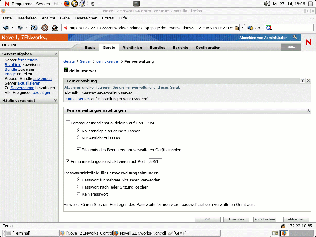This screenshot has height=237, width=316.
Task: Toggle Fernanmeldungsdienst aktivieren checkbox
Action: pyautogui.click(x=68, y=161)
